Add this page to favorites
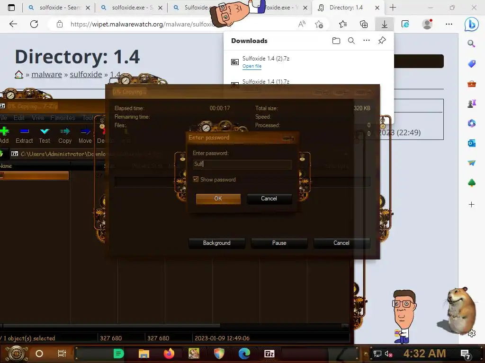The image size is (485, 363). pyautogui.click(x=319, y=24)
